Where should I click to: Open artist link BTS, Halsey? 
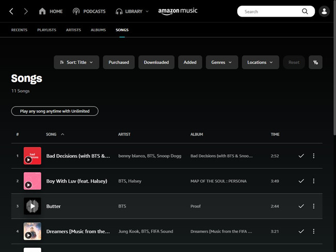point(130,181)
